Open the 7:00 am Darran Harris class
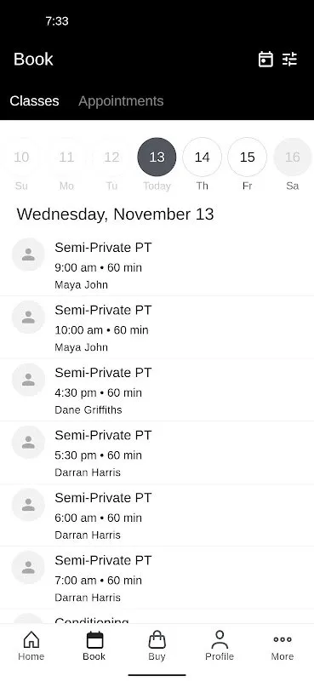The height and width of the screenshot is (681, 314). coord(157,578)
